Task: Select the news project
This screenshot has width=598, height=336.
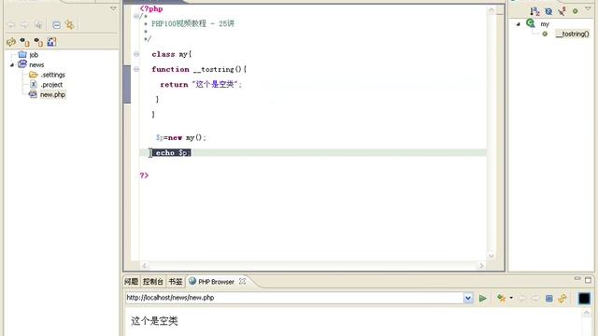Action: [x=36, y=64]
